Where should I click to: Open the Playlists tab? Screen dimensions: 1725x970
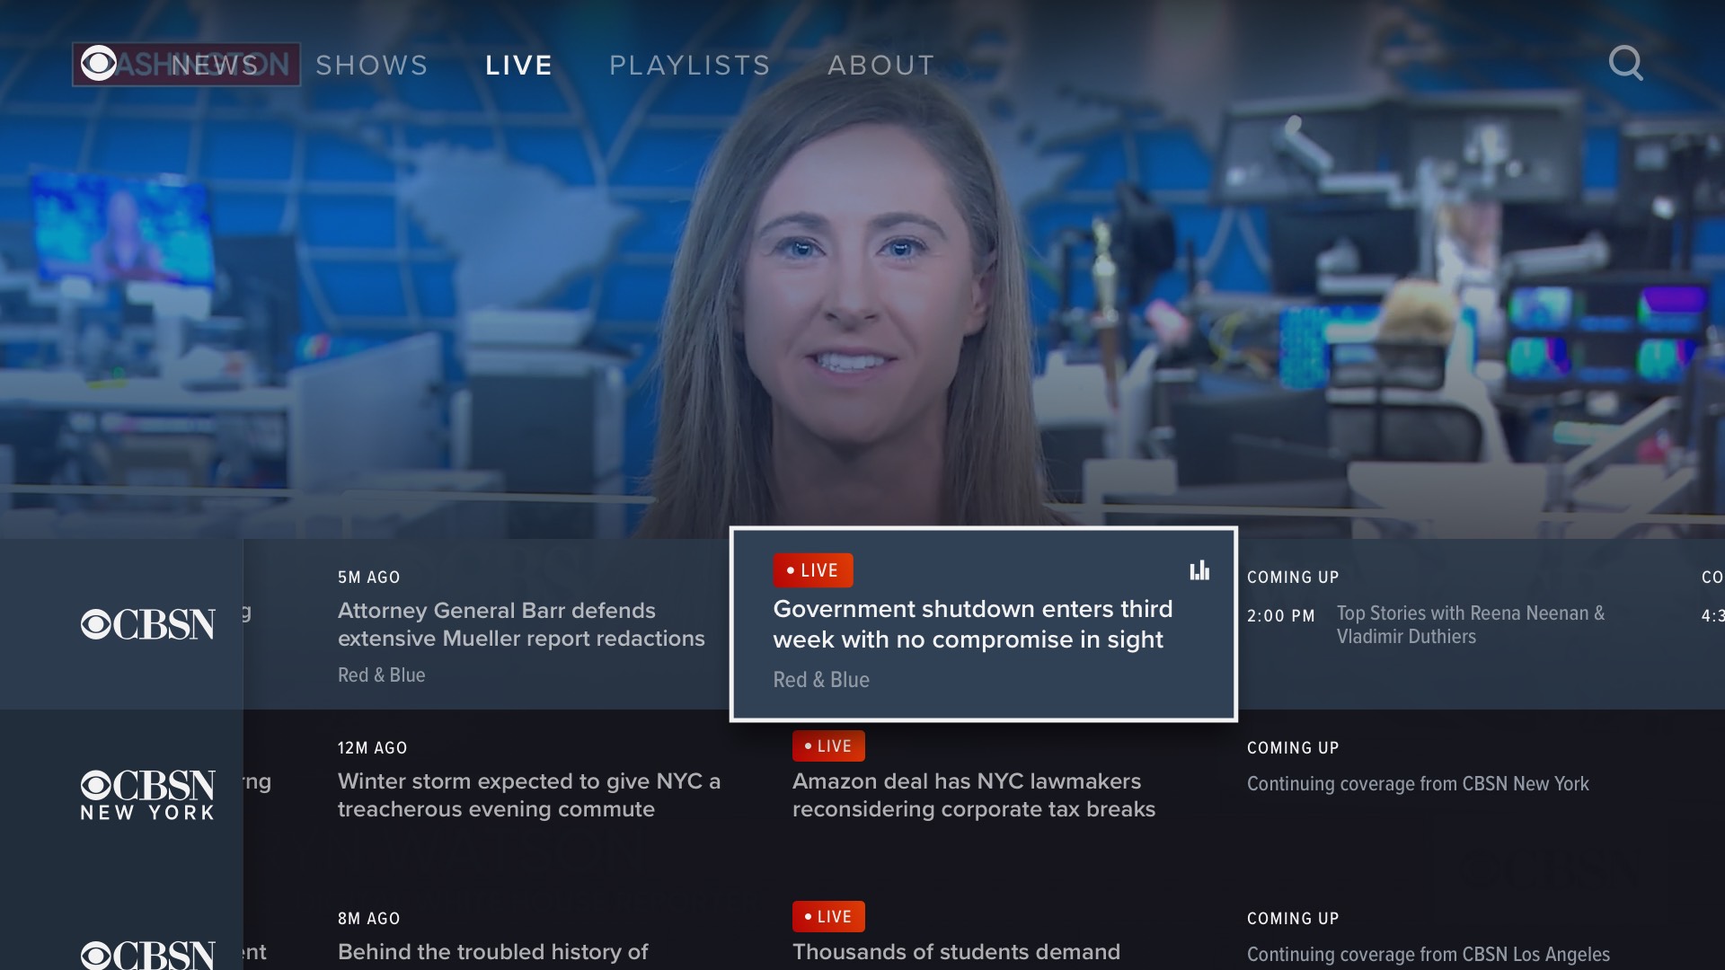689,66
